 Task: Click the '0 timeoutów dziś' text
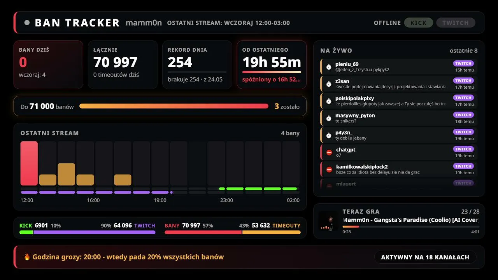116,75
